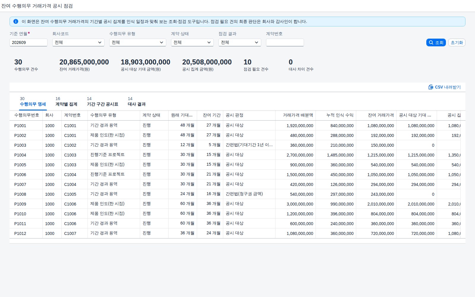Click the 3,000,000,000 allocation amount
Screen dimensions: 475x297
tap(300, 204)
